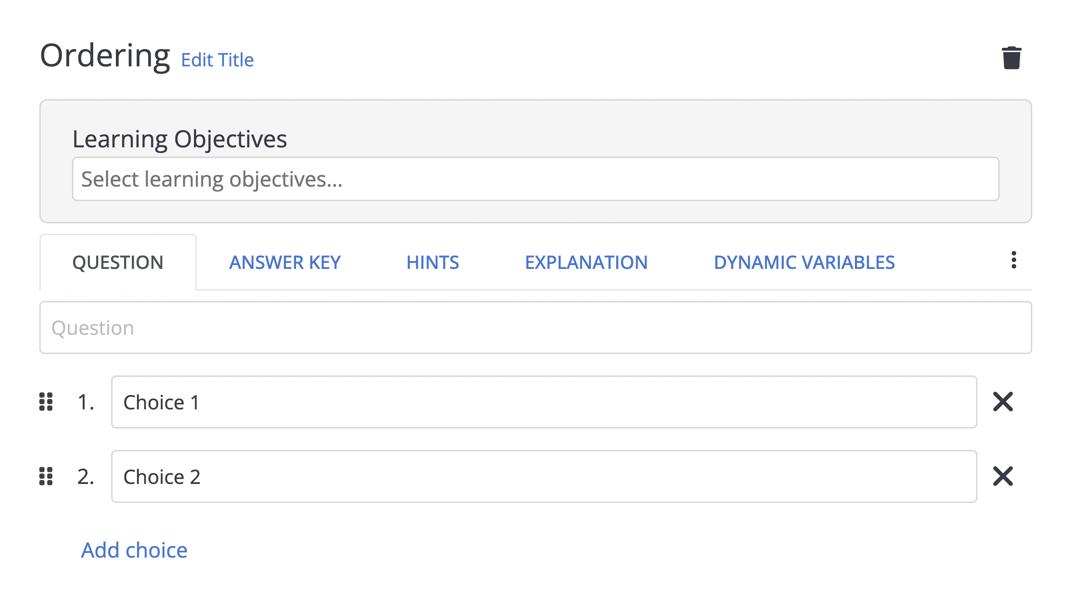Remove Choice 1 with its X

click(x=1003, y=402)
